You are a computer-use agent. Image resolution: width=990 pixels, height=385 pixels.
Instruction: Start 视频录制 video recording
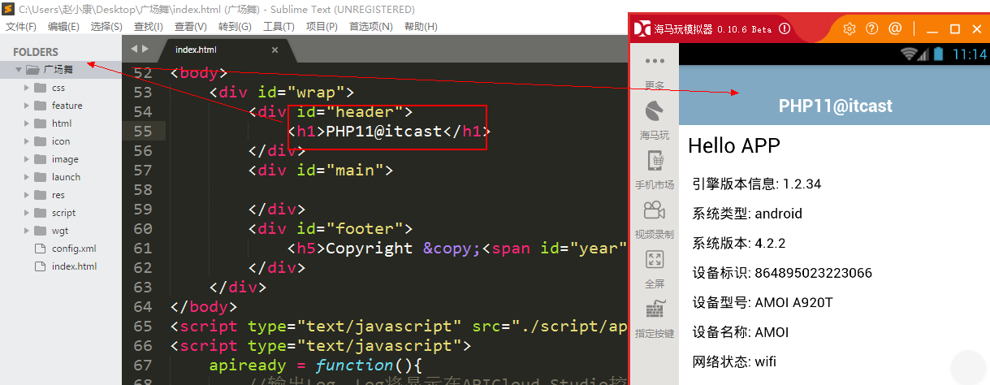654,210
